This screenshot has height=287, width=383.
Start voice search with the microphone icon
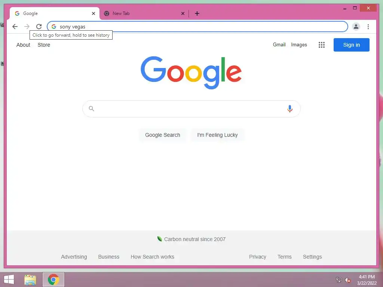click(x=290, y=109)
